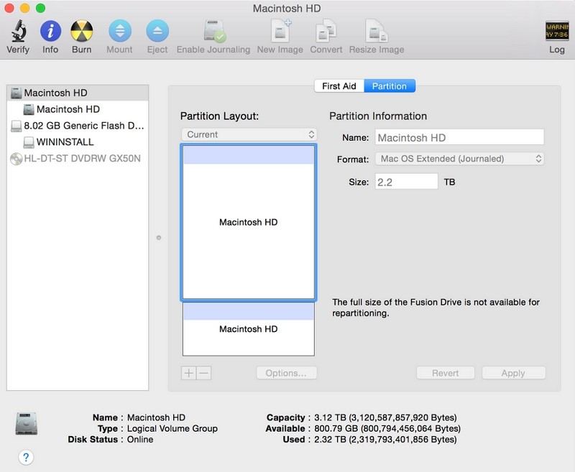Click the Eject toolbar icon
The image size is (575, 472).
coord(157,31)
